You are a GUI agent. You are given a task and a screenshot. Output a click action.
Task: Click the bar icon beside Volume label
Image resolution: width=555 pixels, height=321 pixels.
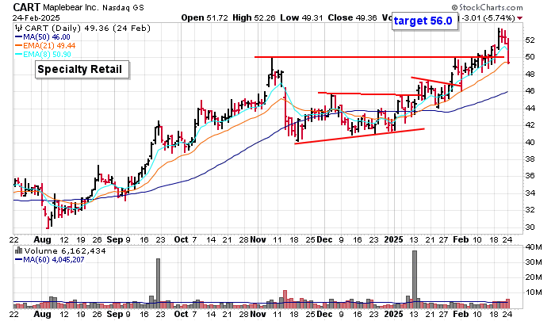click(19, 251)
